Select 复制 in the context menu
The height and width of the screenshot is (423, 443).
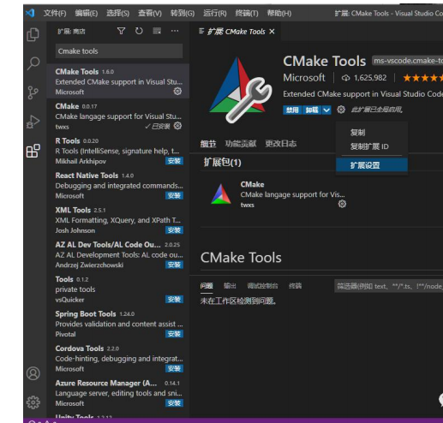tap(372, 133)
